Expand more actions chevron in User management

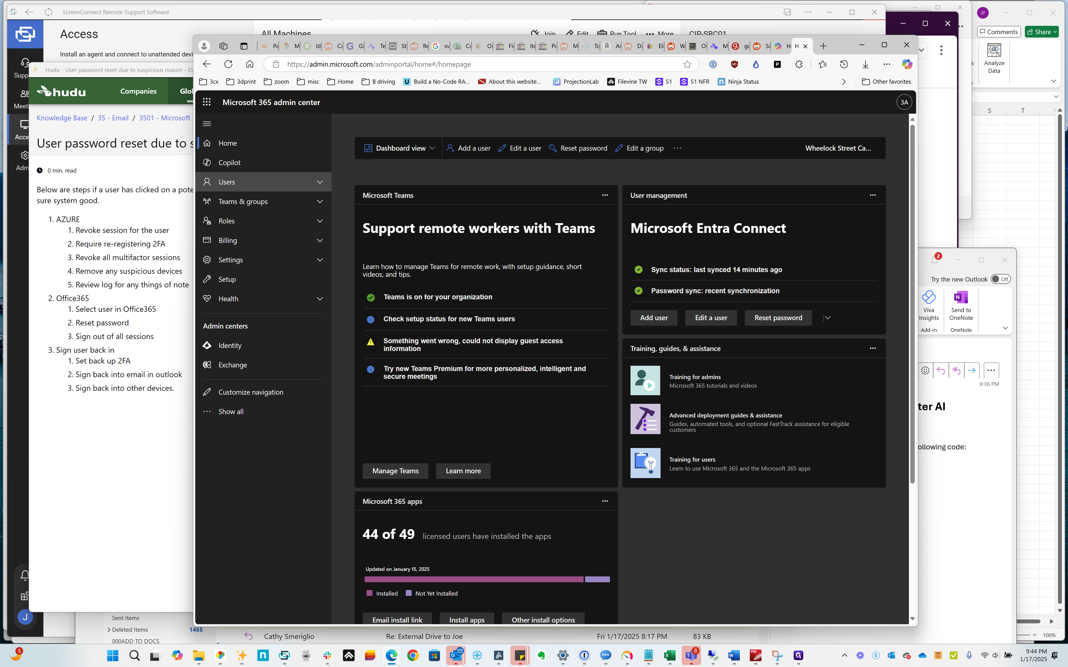827,318
